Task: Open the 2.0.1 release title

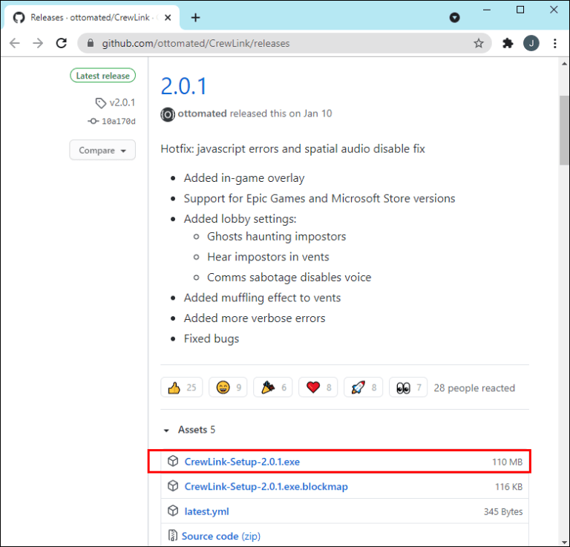Action: point(183,86)
